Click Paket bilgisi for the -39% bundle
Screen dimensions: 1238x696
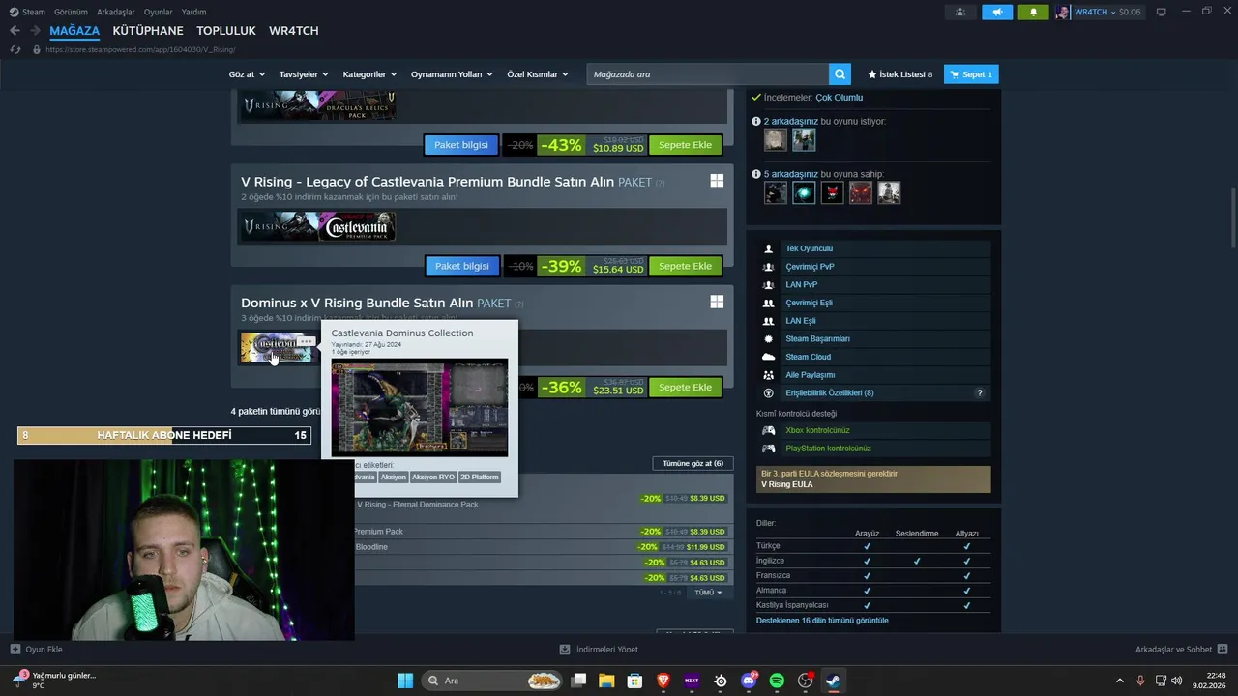[462, 266]
